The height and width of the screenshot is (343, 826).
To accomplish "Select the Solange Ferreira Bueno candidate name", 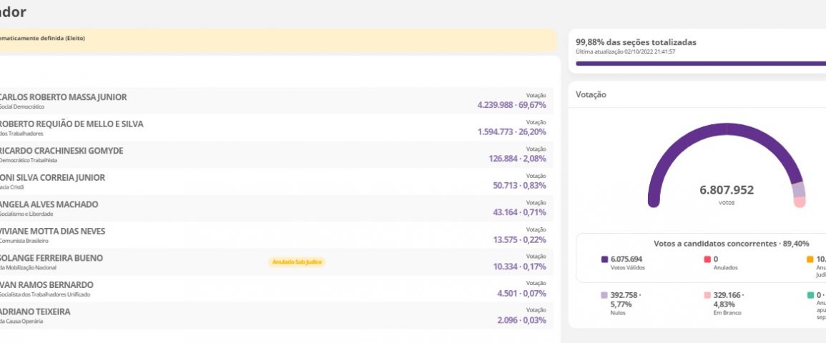I will click(51, 258).
